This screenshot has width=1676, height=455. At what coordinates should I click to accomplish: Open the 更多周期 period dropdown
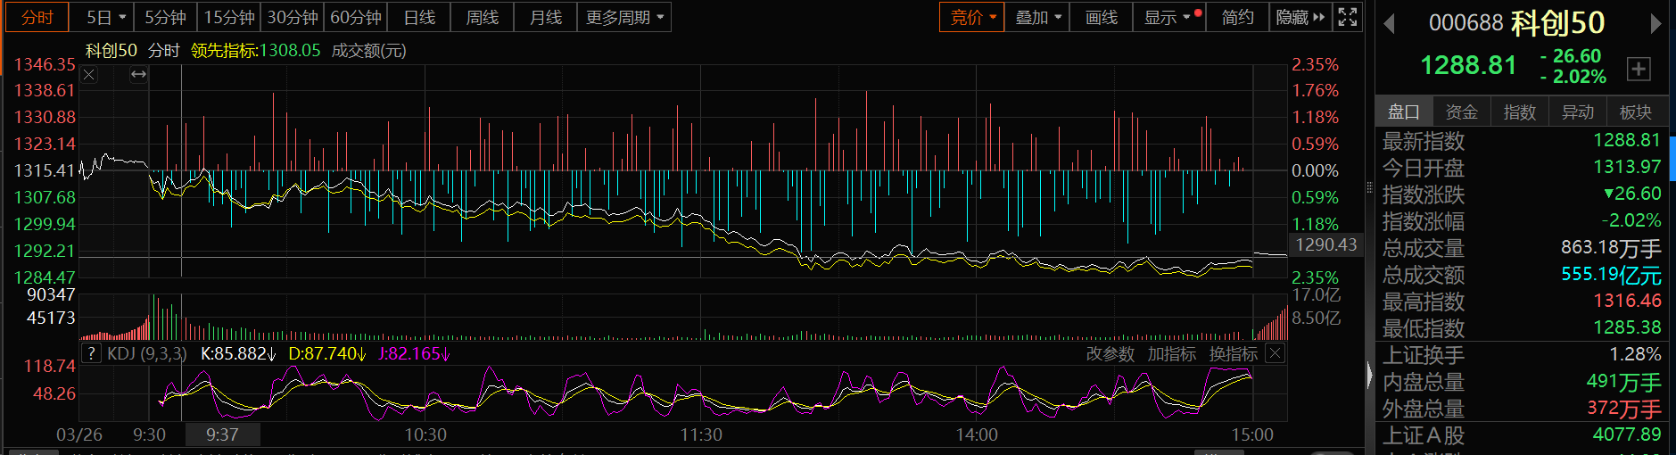coord(624,17)
